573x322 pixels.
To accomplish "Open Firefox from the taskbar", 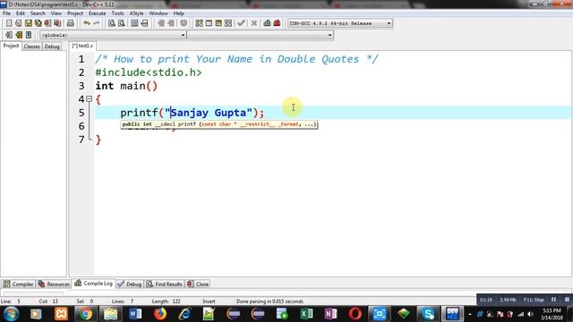I will pos(160,314).
